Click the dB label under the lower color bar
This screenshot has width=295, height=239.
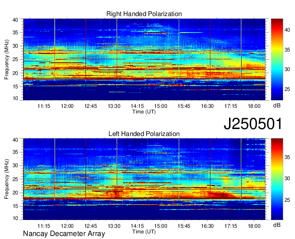(277, 225)
